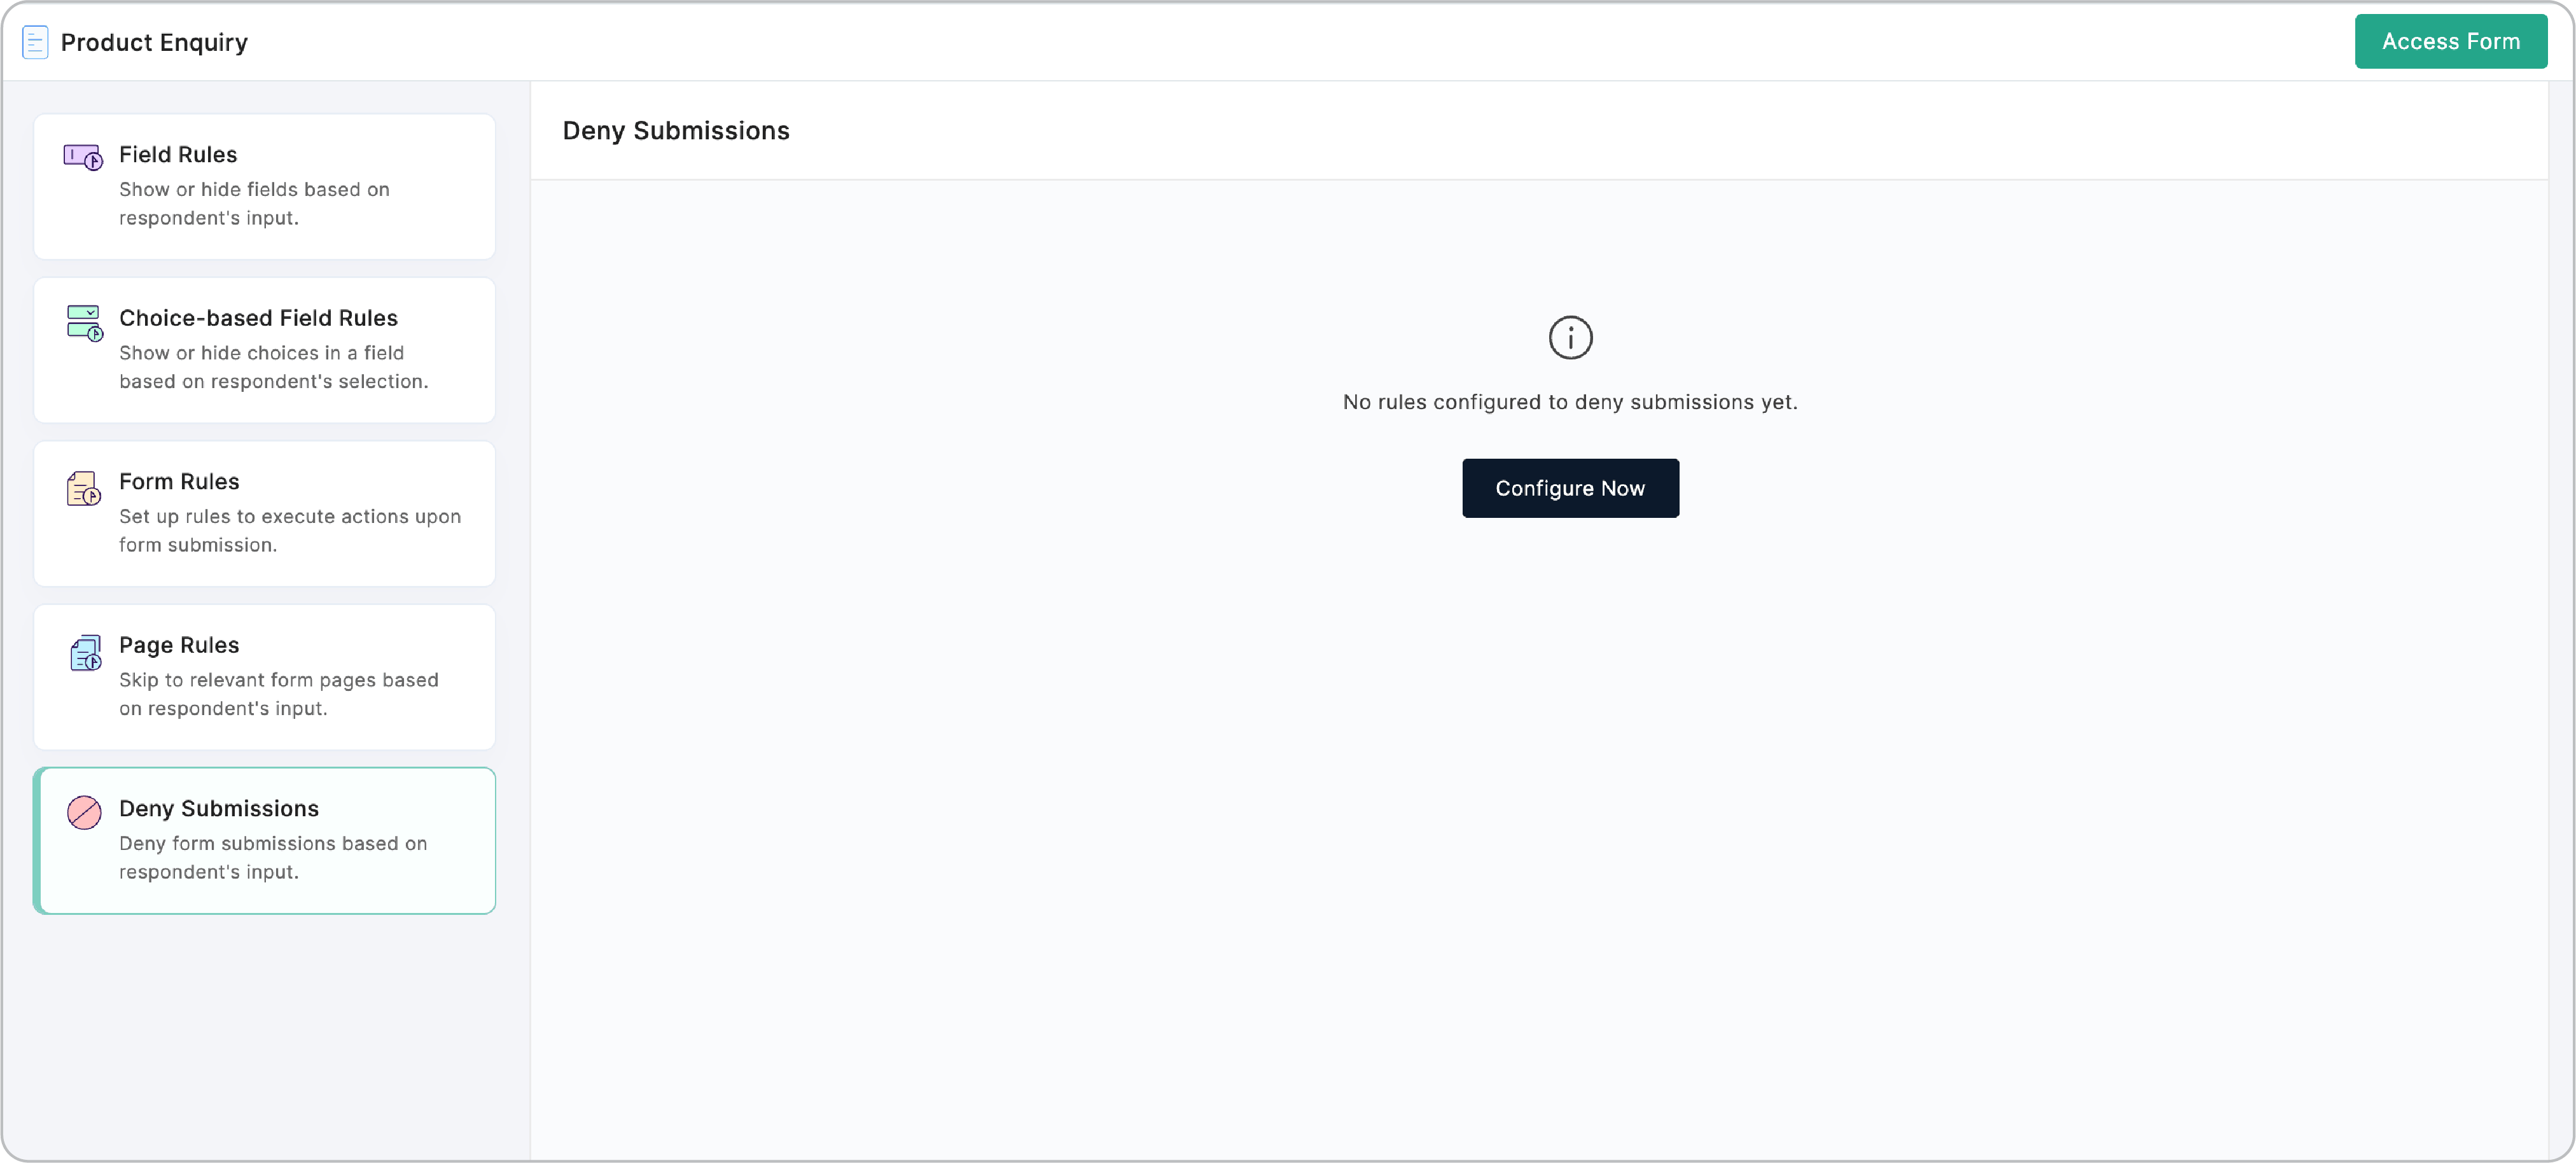The width and height of the screenshot is (2576, 1163).
Task: Click the blue Page Rules icon
Action: pos(85,653)
